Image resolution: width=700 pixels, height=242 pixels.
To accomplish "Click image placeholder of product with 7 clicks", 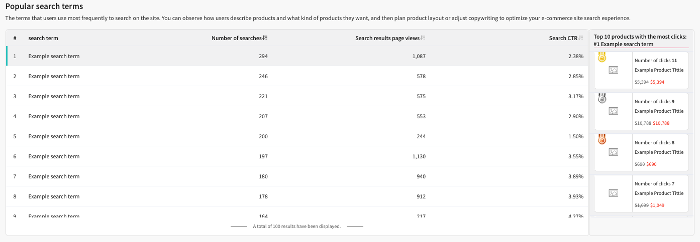I will (x=613, y=193).
